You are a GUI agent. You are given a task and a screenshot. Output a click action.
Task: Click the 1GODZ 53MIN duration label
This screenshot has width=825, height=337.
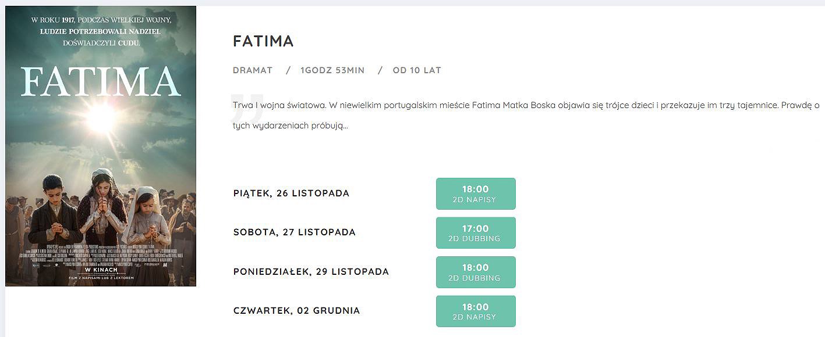(332, 70)
